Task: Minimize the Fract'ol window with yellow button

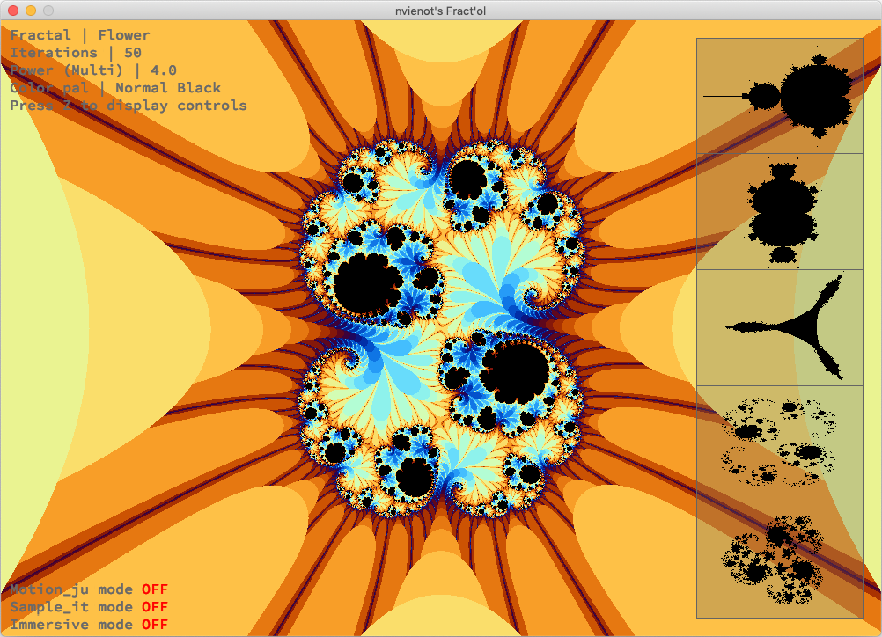Action: pos(31,11)
